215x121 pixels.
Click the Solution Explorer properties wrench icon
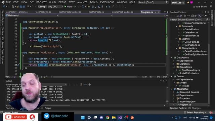pyautogui.click(x=206, y=16)
